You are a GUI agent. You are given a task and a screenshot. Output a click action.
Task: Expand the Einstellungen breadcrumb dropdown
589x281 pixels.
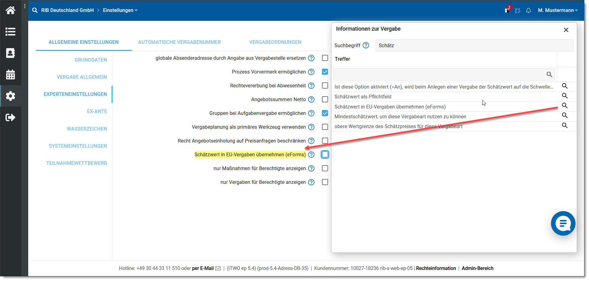[x=120, y=10]
